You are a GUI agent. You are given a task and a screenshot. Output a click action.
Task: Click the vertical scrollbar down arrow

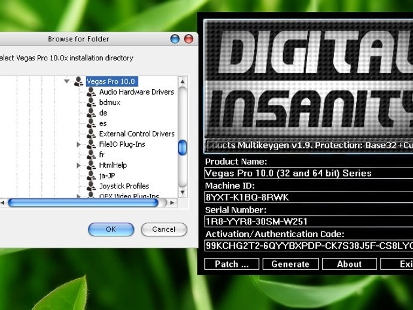[183, 192]
